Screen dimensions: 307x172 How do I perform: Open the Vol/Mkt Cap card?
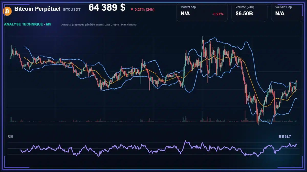(x=287, y=12)
